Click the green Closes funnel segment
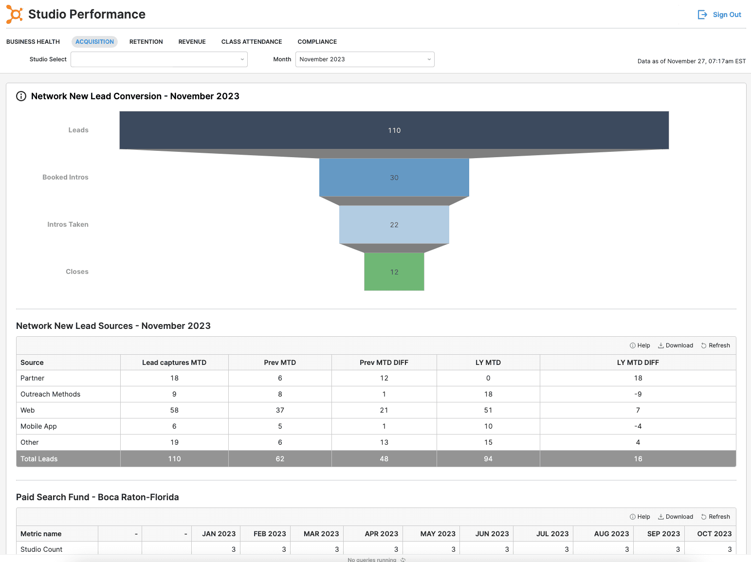Image resolution: width=751 pixels, height=562 pixels. (x=394, y=272)
